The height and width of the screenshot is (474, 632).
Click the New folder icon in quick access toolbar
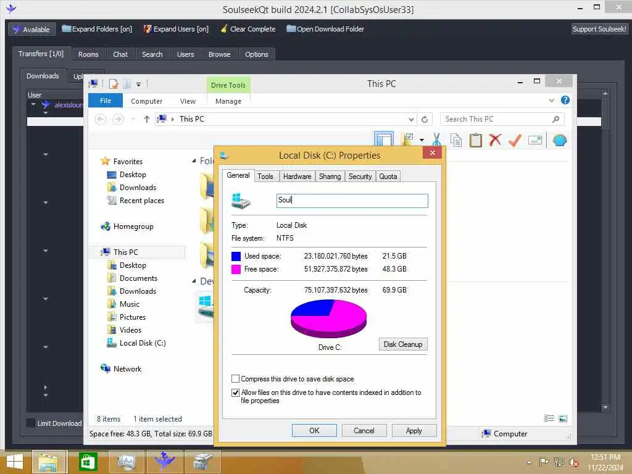(x=127, y=84)
